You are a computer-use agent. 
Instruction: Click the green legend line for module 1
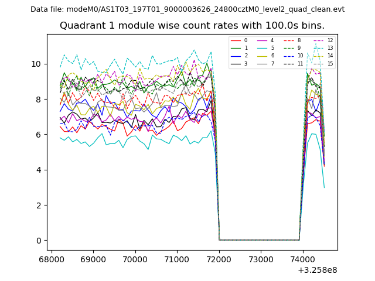coord(236,48)
